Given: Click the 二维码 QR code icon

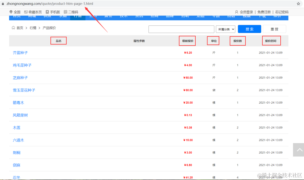Looking at the screenshot, I should [x=66, y=12].
